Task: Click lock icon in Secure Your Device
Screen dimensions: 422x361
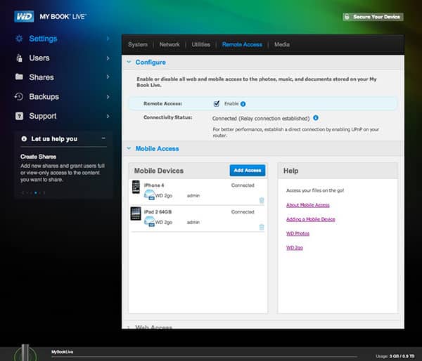Action: 347,17
